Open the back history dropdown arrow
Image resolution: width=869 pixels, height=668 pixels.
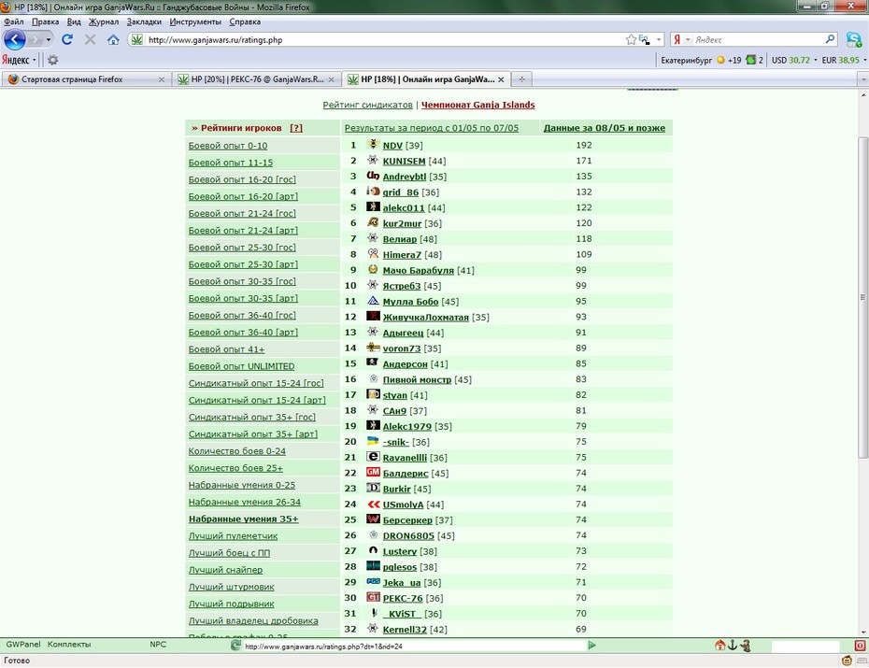coord(49,39)
